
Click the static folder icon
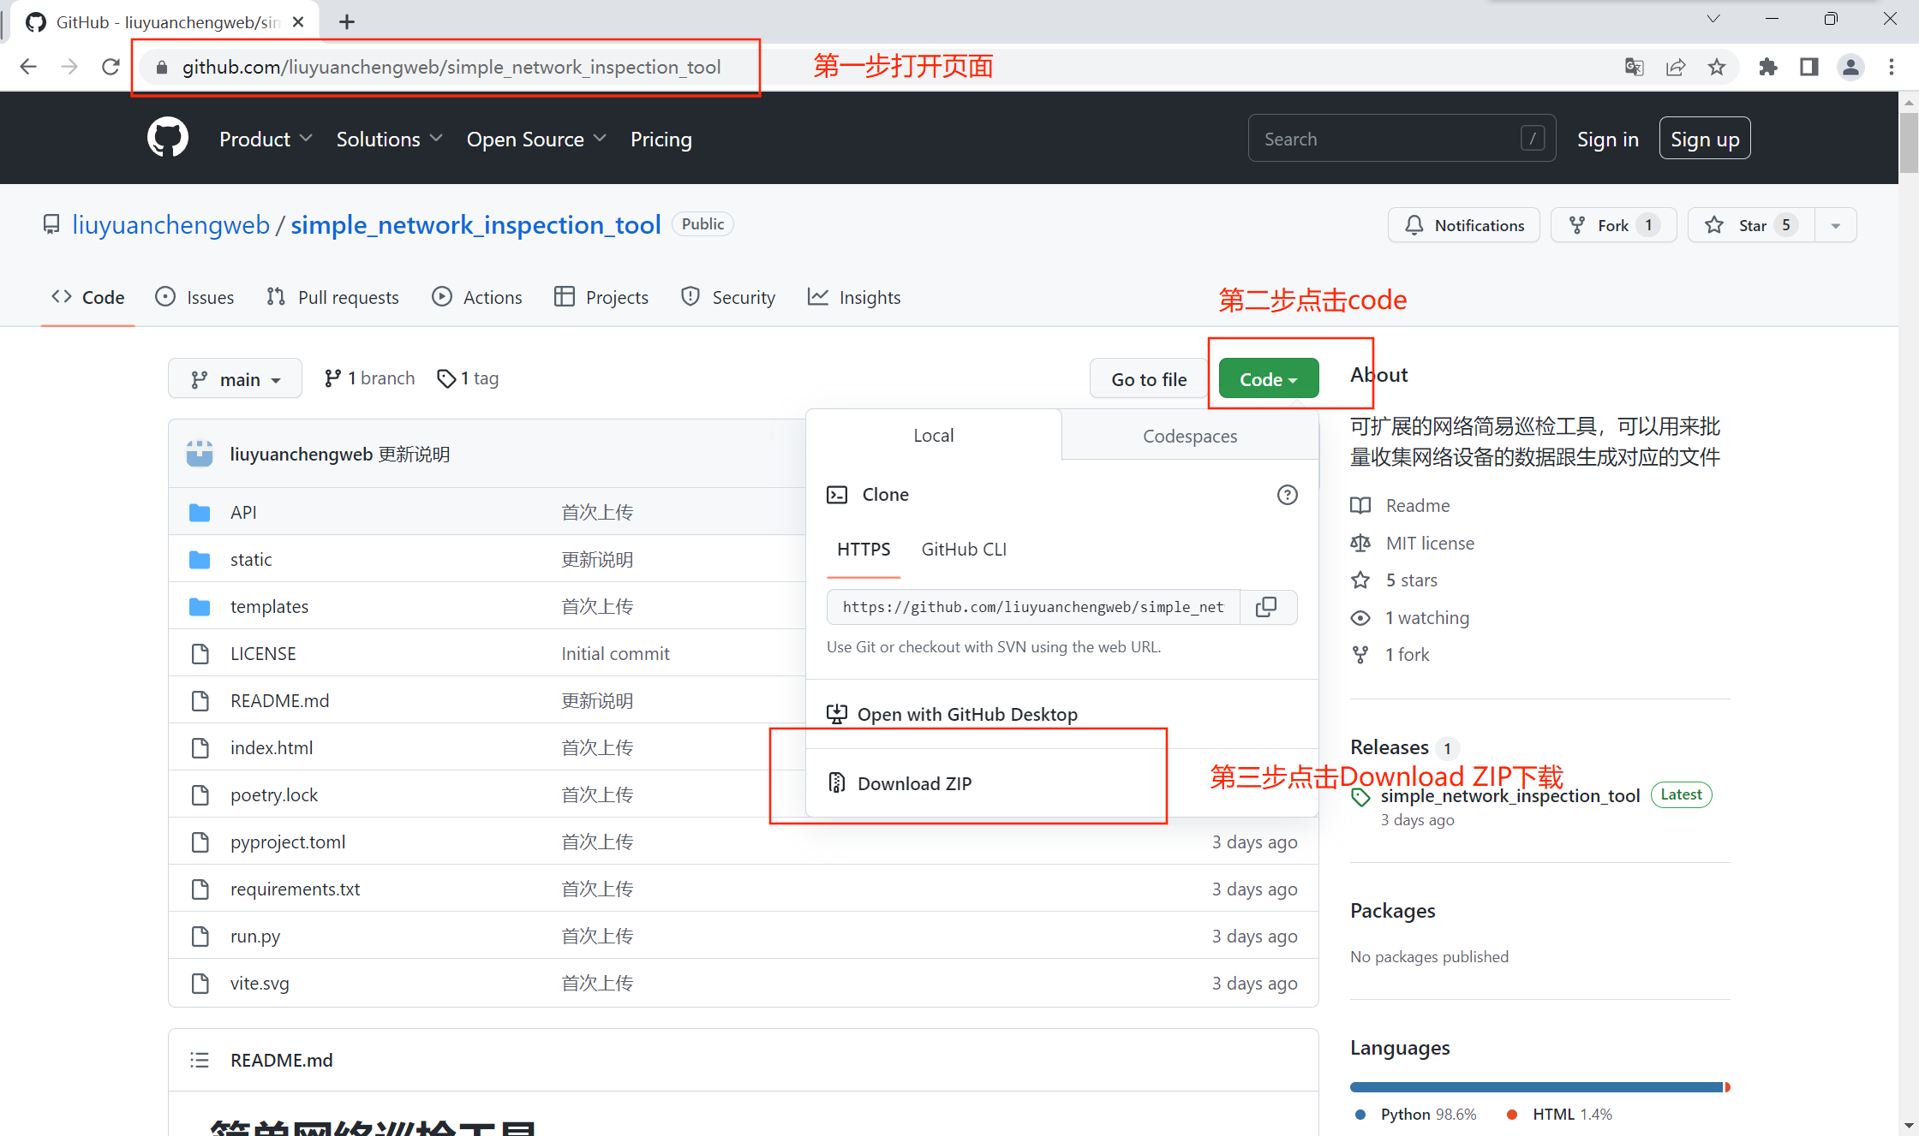click(200, 559)
